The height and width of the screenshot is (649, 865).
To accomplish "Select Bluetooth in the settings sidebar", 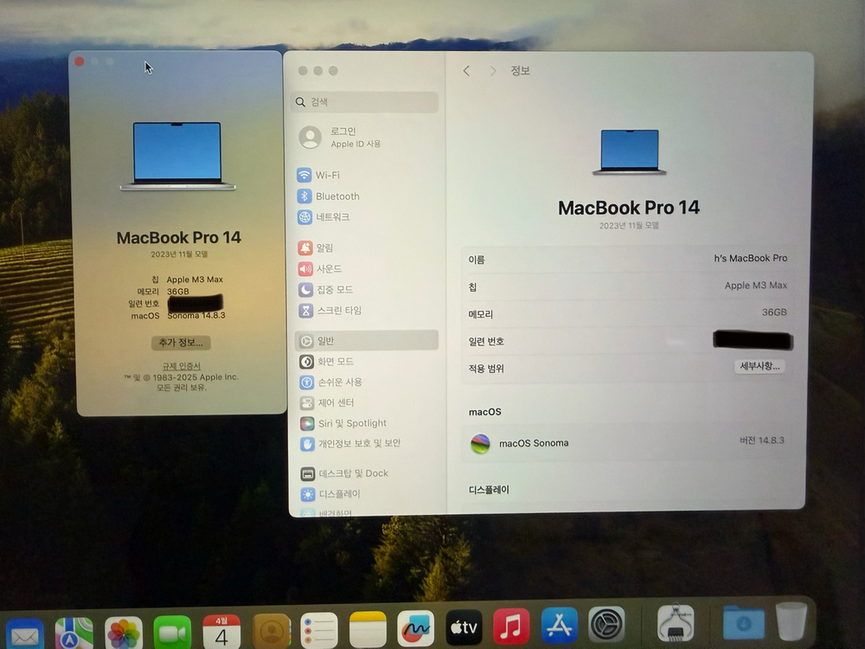I will (x=335, y=196).
